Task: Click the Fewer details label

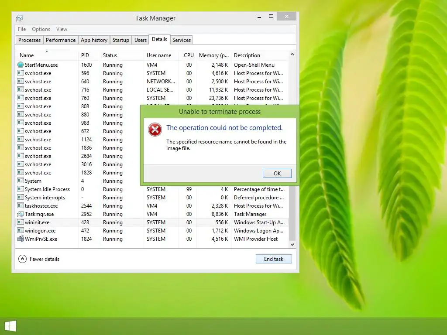Action: click(45, 259)
